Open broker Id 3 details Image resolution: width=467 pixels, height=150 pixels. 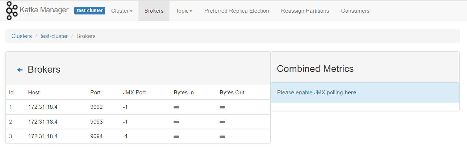[x=11, y=136]
